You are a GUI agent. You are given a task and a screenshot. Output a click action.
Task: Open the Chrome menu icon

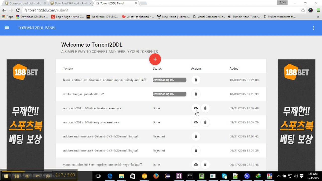click(318, 10)
